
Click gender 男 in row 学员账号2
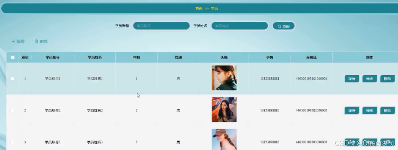tap(178, 111)
